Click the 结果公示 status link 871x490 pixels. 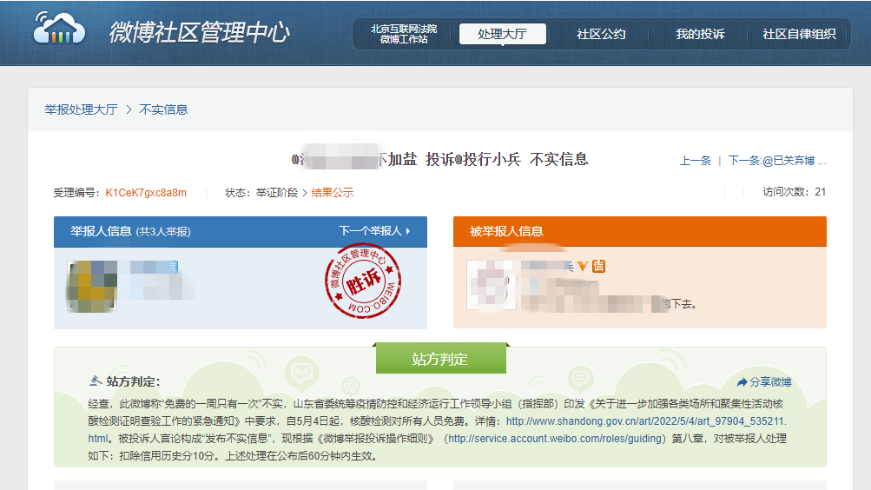click(x=333, y=193)
